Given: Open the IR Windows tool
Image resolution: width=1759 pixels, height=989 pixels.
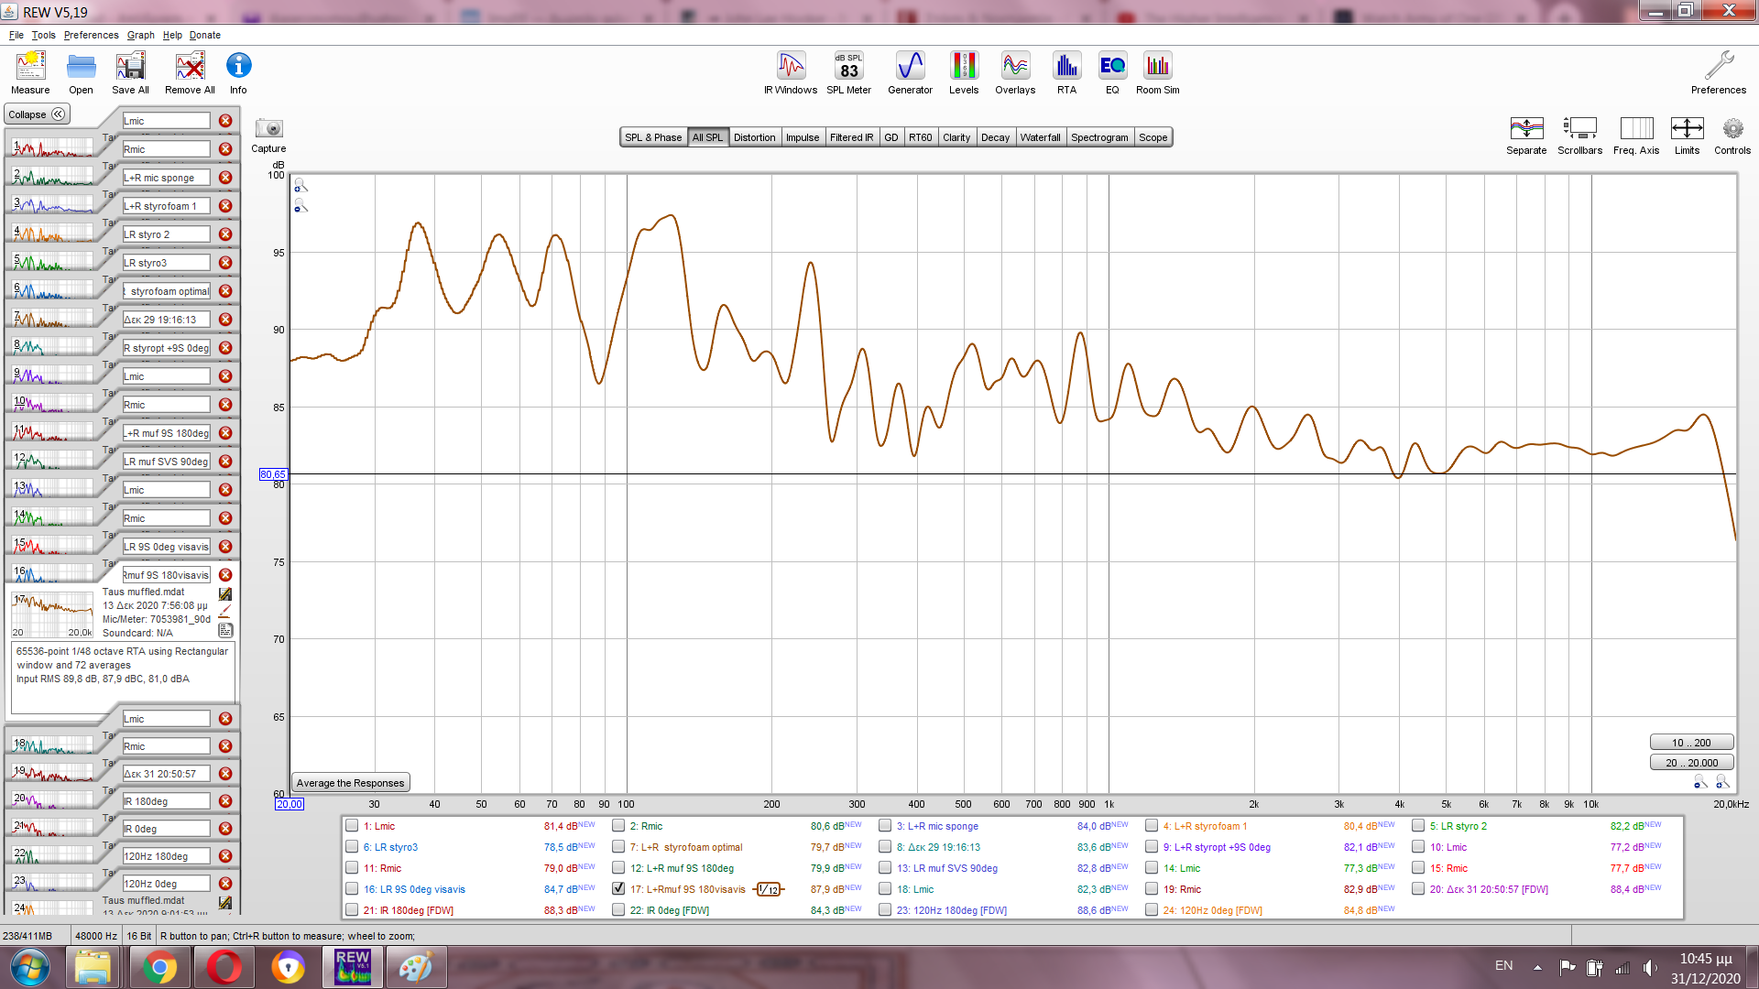Looking at the screenshot, I should [791, 72].
